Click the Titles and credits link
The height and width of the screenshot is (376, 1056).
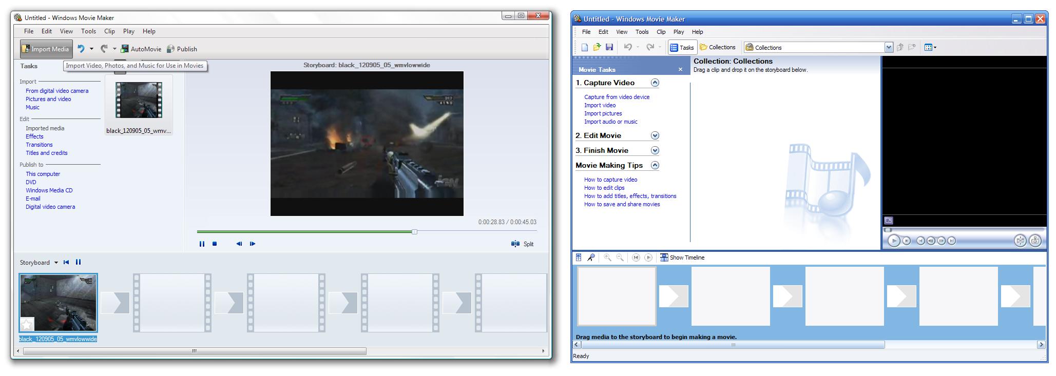(47, 153)
